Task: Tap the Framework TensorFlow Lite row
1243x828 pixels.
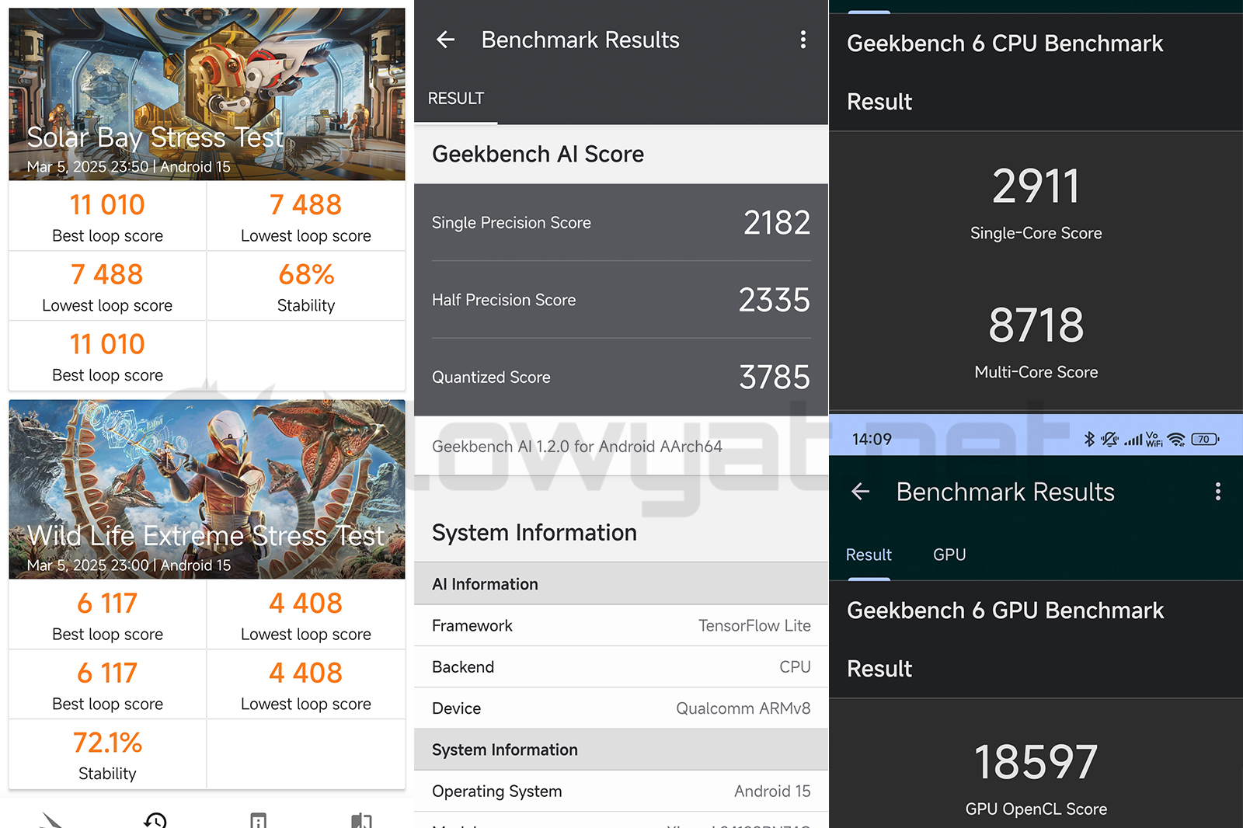Action: pos(621,625)
